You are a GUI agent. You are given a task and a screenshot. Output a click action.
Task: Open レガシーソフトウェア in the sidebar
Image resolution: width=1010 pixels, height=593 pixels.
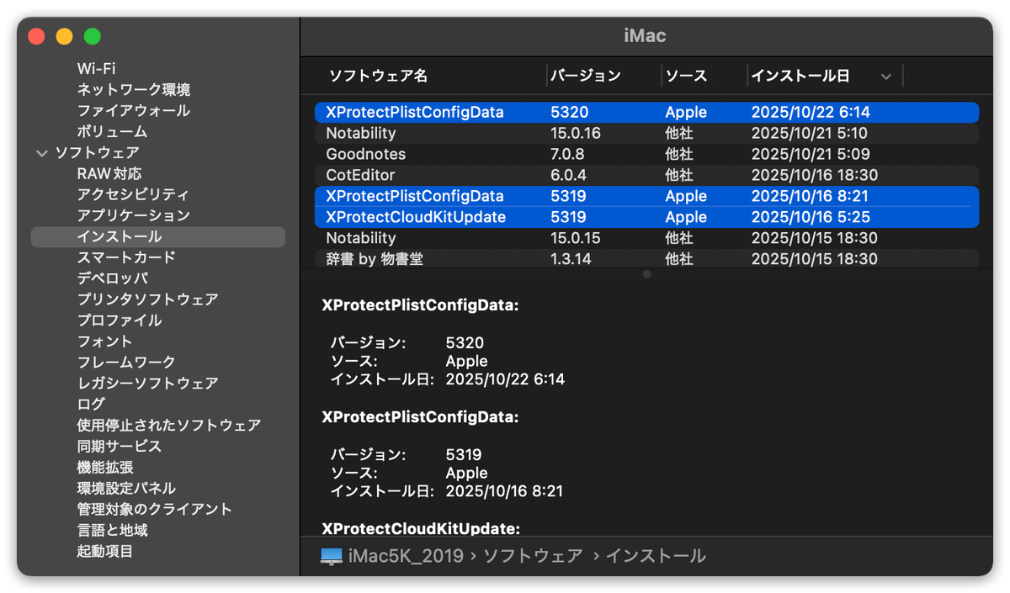(x=147, y=384)
